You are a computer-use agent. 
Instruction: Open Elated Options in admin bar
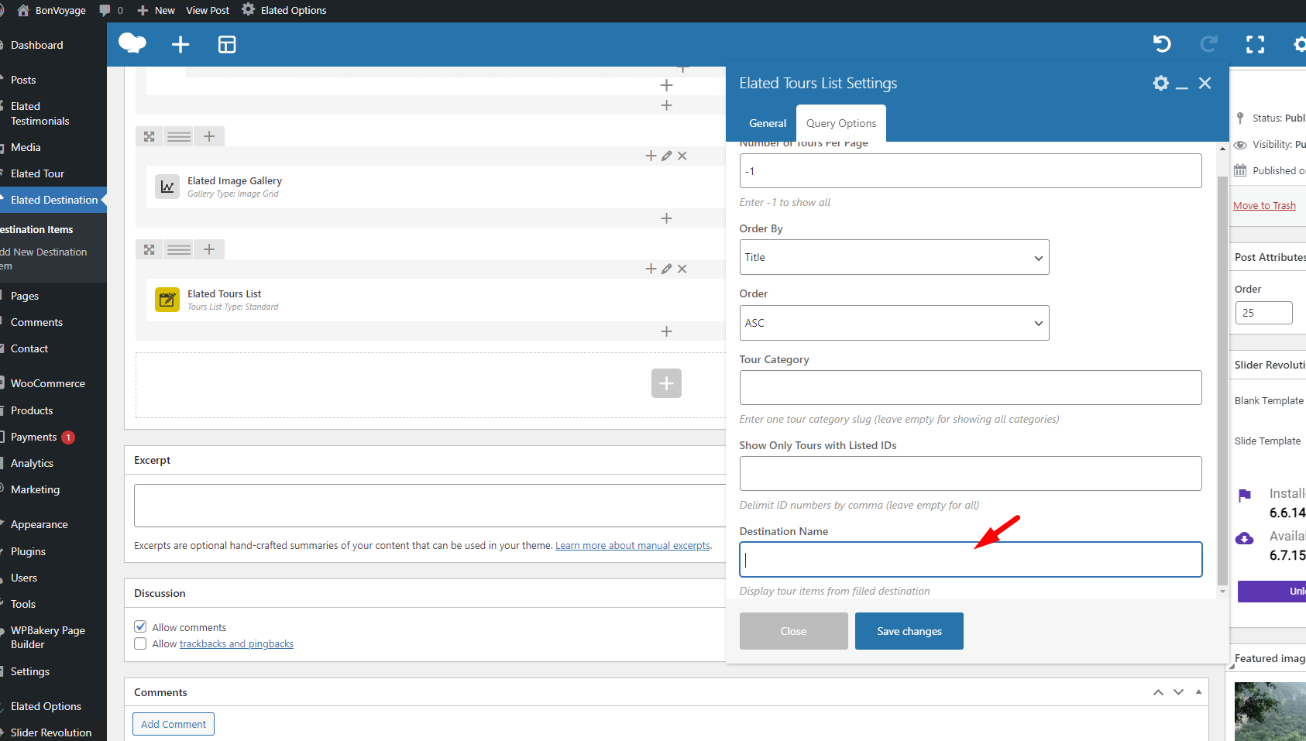284,10
